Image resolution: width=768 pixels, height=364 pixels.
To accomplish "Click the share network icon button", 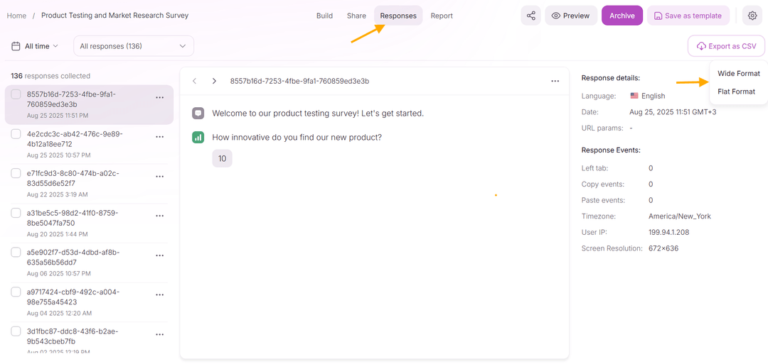I will 530,16.
